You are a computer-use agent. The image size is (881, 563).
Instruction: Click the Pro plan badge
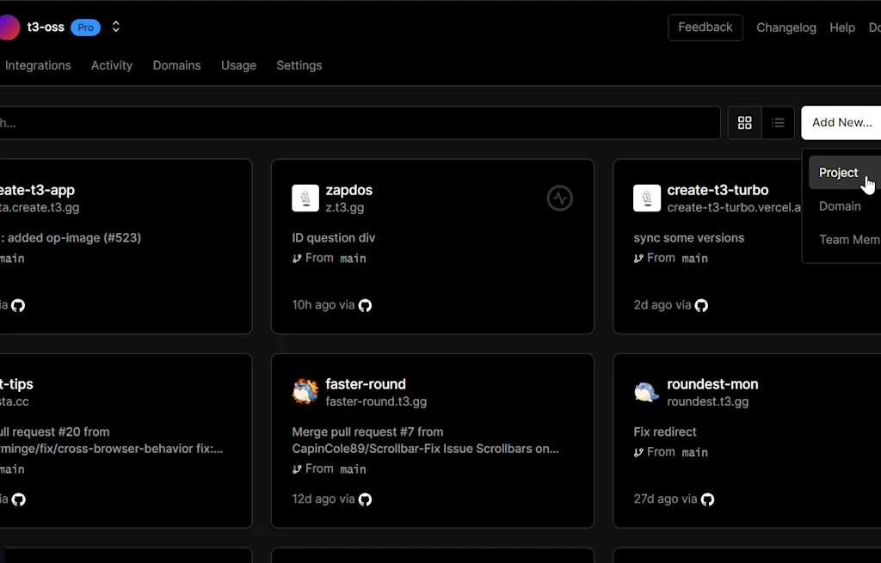[85, 28]
